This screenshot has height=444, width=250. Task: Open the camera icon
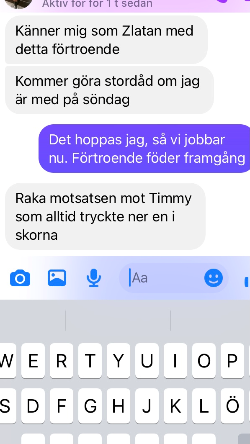pos(20,278)
